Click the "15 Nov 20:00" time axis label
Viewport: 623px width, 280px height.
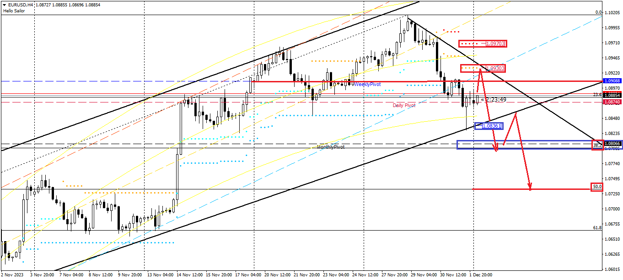(219, 275)
